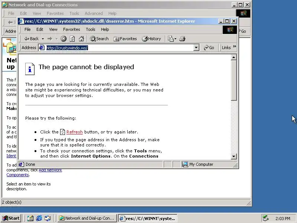Viewport: 297px width, 223px height.
Task: Click the vertical scrollbar thumb
Action: (234, 80)
